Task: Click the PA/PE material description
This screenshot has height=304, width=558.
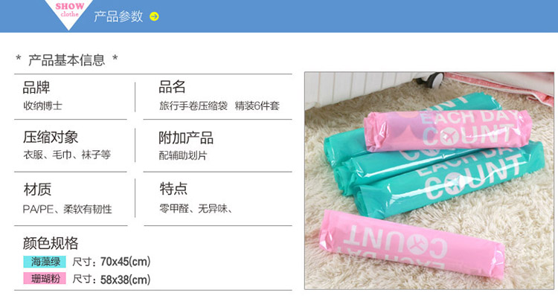Action: (67, 209)
